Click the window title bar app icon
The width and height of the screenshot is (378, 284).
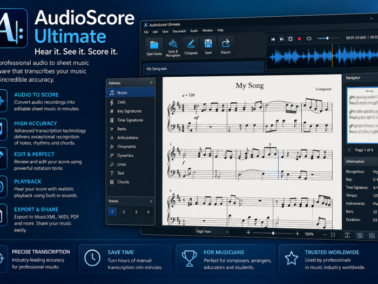point(146,25)
